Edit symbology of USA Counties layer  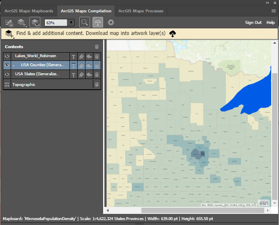click(x=81, y=65)
